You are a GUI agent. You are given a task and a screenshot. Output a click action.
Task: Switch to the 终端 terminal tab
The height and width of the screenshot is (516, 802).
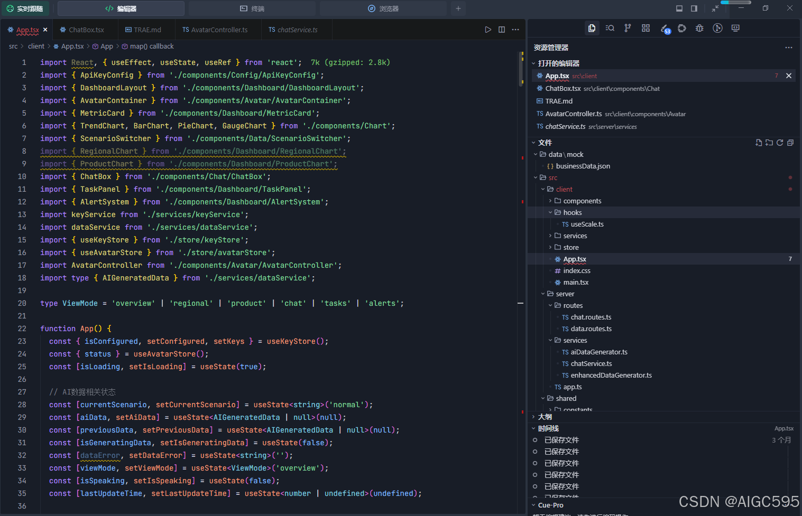(x=252, y=8)
